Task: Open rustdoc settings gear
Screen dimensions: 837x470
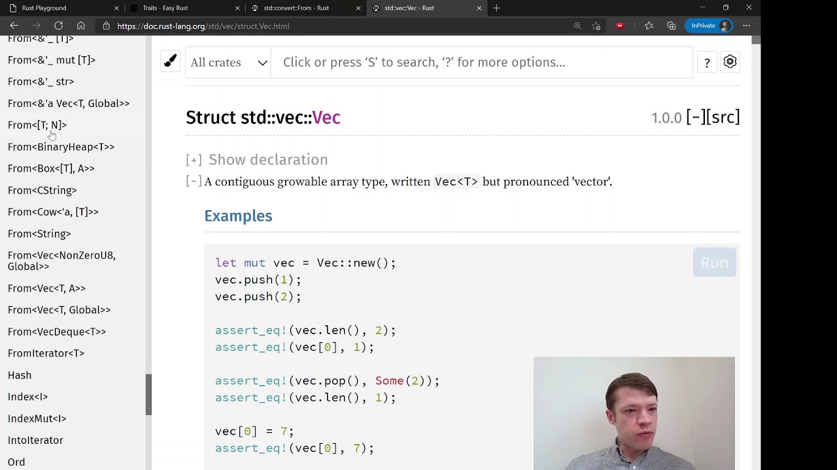Action: pos(730,62)
